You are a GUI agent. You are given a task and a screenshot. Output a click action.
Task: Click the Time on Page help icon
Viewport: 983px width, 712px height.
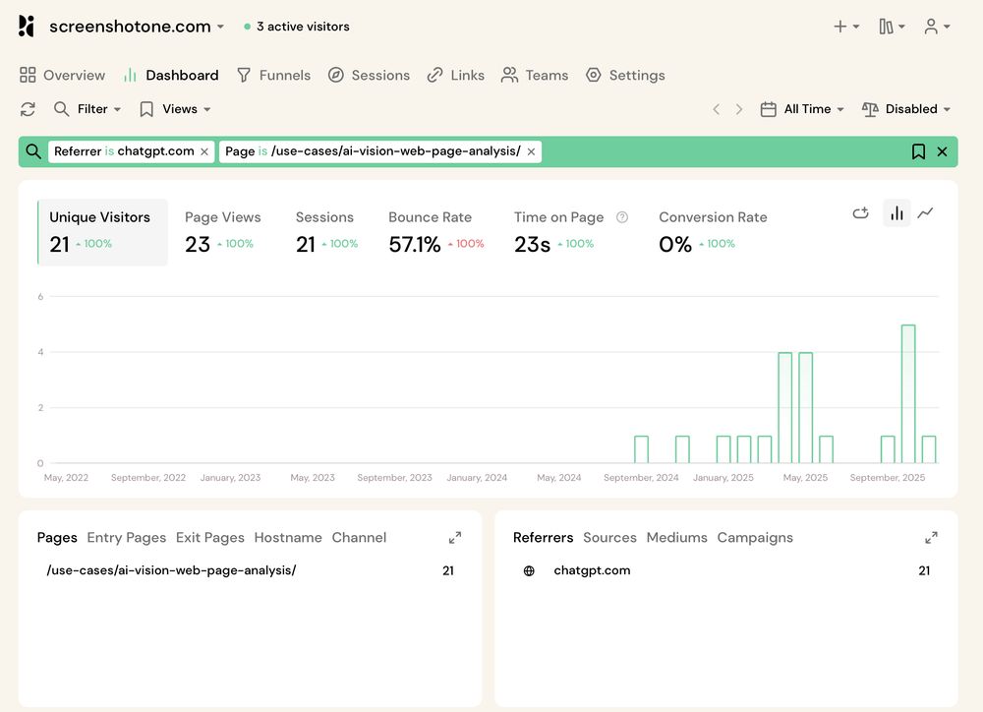coord(622,217)
